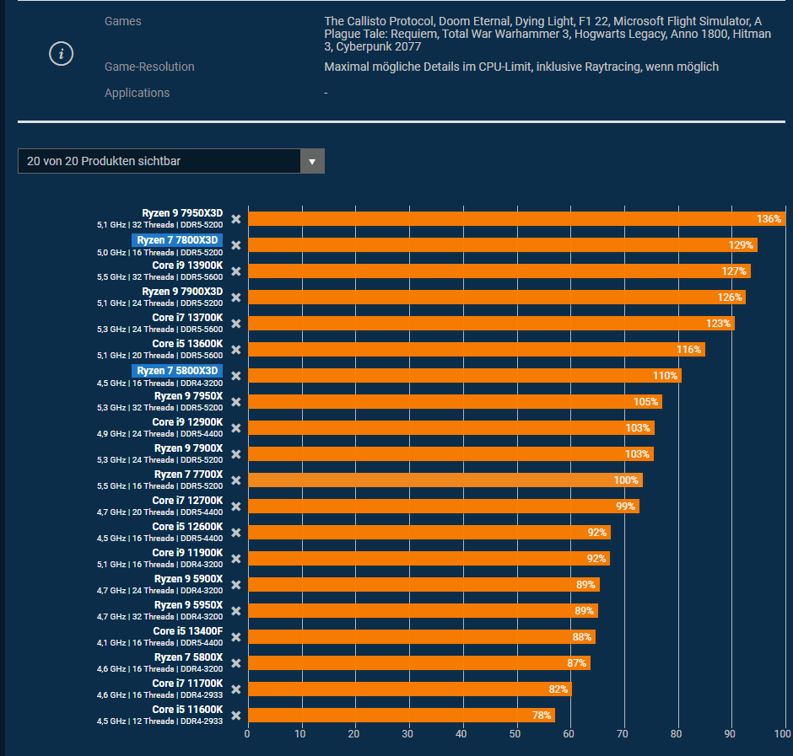The width and height of the screenshot is (793, 756).
Task: Remove Ryzen 7 7800X3D with its X icon
Action: pos(235,245)
